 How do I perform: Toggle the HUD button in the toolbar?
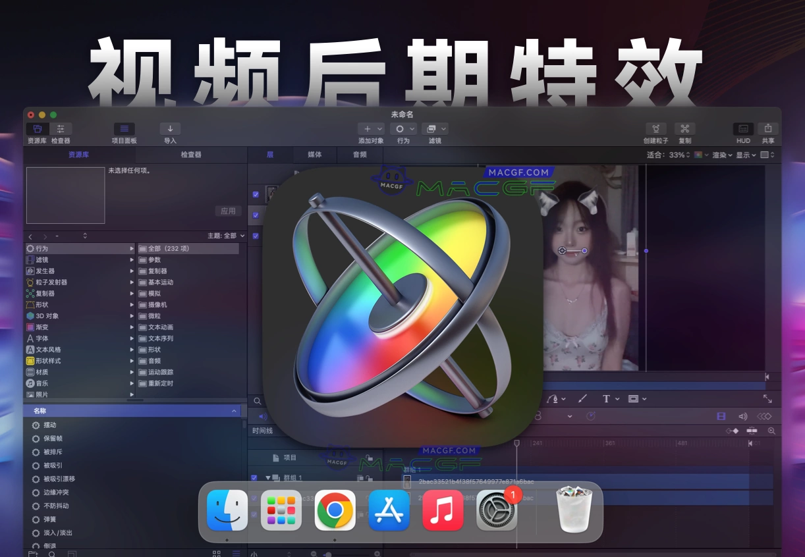743,129
